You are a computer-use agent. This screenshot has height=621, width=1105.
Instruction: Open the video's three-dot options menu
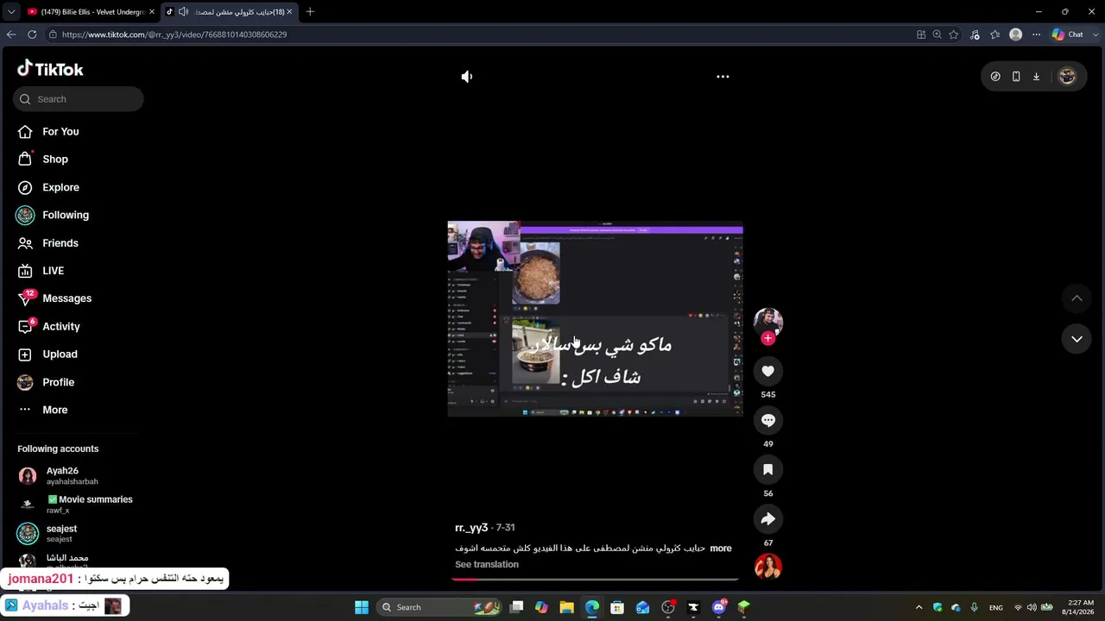[x=723, y=77]
